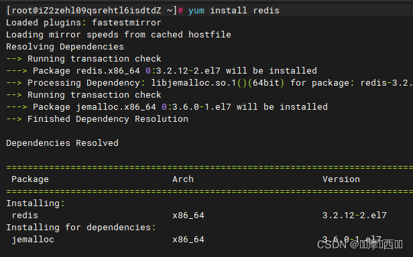Click the 'Package' column header
Image resolution: width=413 pixels, height=257 pixels.
[30, 179]
